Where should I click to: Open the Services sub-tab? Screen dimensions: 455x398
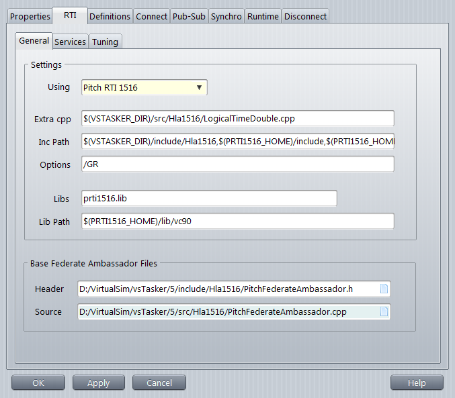point(70,42)
